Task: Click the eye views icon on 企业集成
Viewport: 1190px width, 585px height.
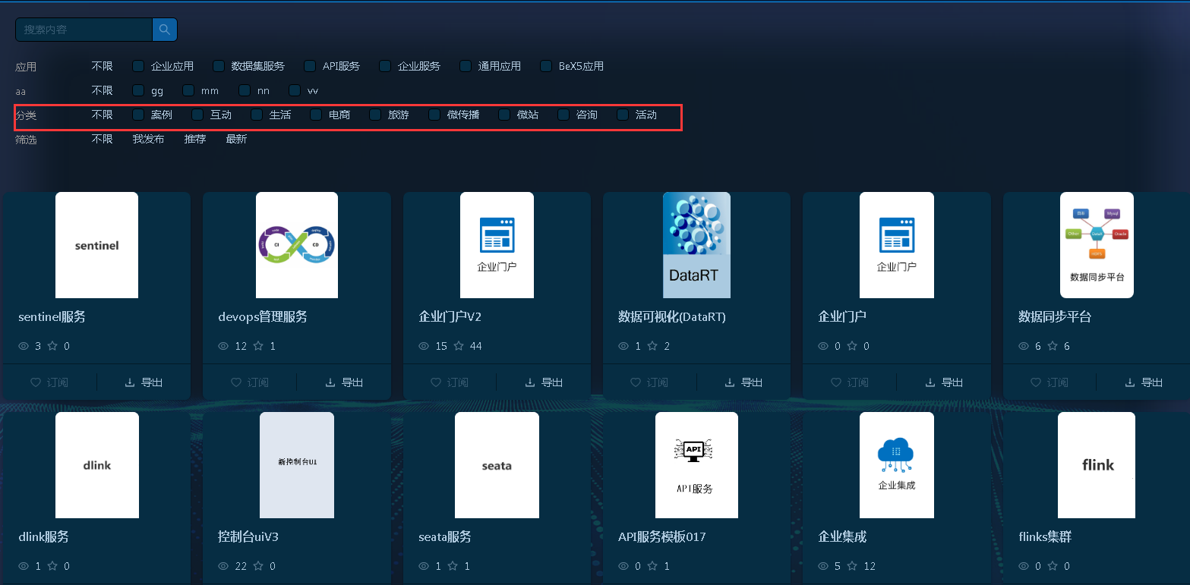Action: pyautogui.click(x=823, y=566)
